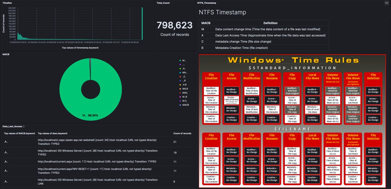
Task: Sort by 'Top values of desc.keyword' column
Action: 52,133
